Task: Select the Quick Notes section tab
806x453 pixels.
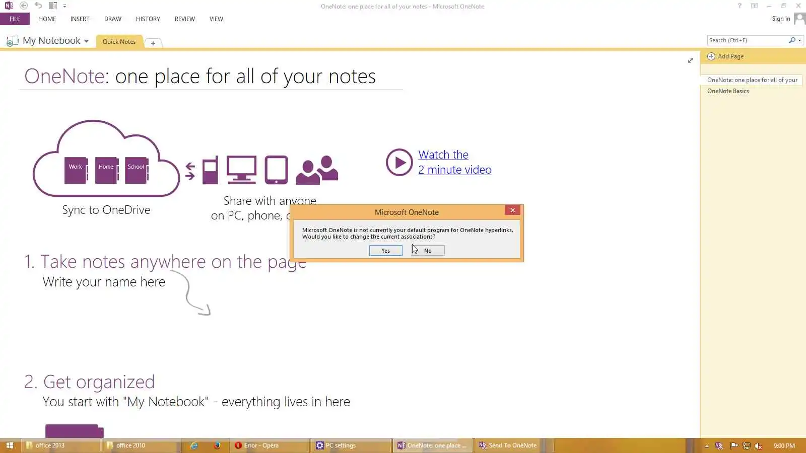Action: [119, 42]
